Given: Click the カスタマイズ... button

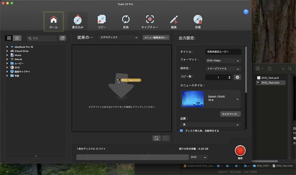Looking at the screenshot, I should (230, 114).
